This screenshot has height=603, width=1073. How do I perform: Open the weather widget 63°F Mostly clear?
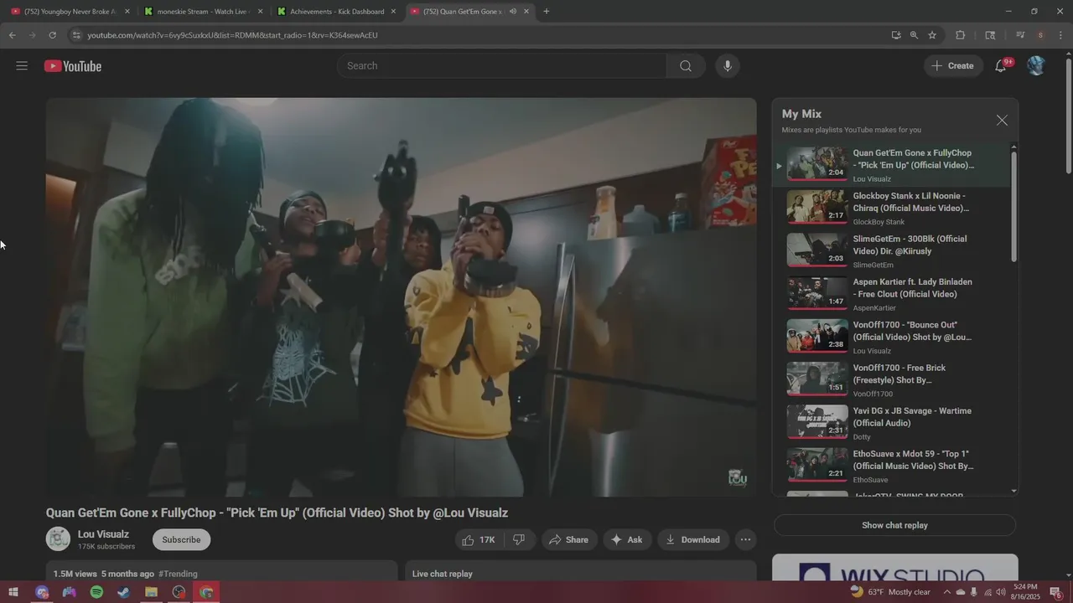pos(890,591)
